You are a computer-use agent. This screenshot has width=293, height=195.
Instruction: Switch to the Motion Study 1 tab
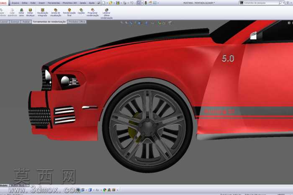(19, 185)
